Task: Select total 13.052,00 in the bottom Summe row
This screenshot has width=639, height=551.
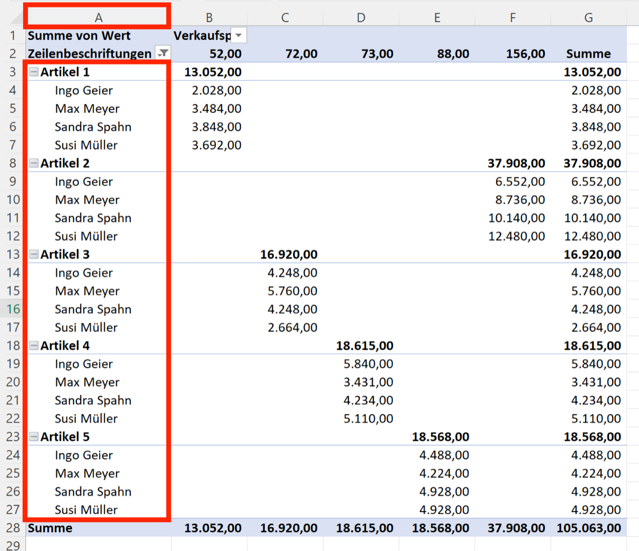Action: [x=213, y=528]
